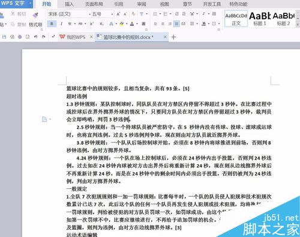Open the paragraph dialog launcher icon
The image size is (300, 237).
pos(219,29)
